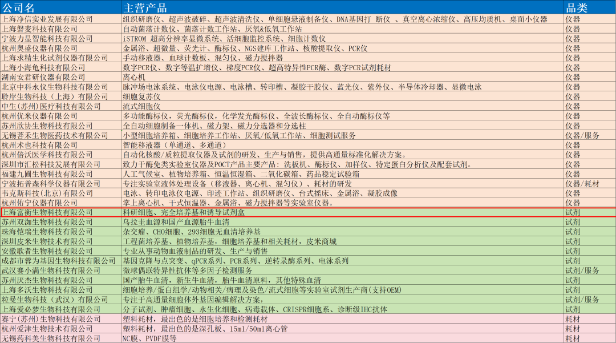Image resolution: width=616 pixels, height=343 pixels.
Task: Click 试剂/服务 category in 武汉赛小满 row
Action: coord(590,271)
